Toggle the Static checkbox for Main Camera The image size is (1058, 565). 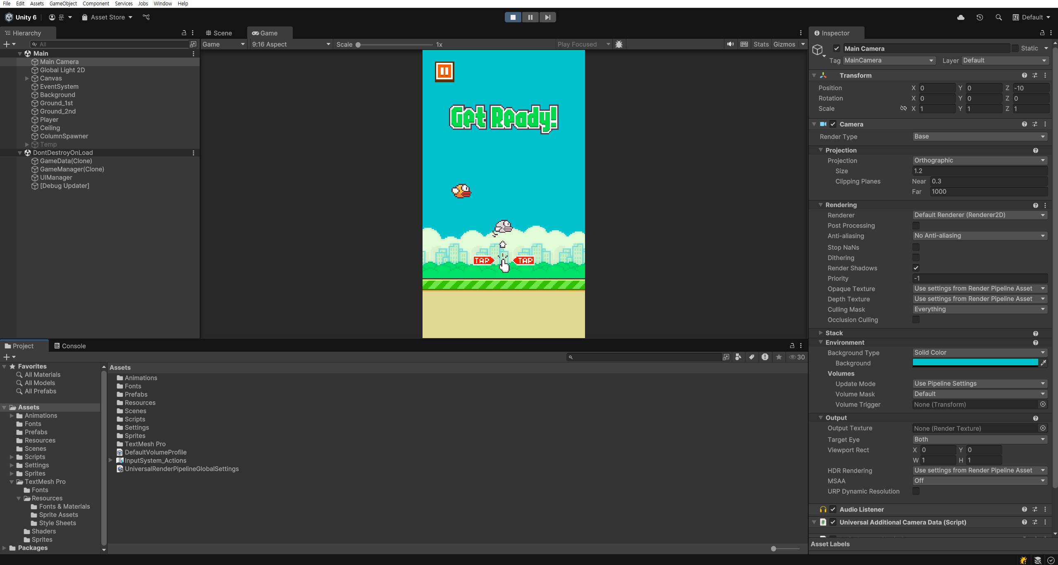pyautogui.click(x=1015, y=48)
